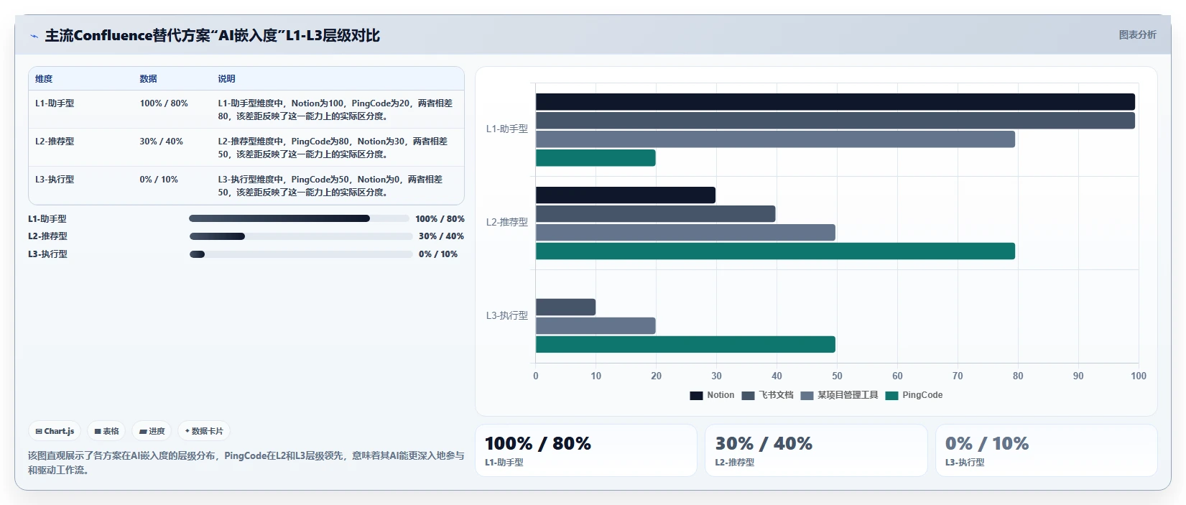Click the PingCode legend label text

click(922, 395)
